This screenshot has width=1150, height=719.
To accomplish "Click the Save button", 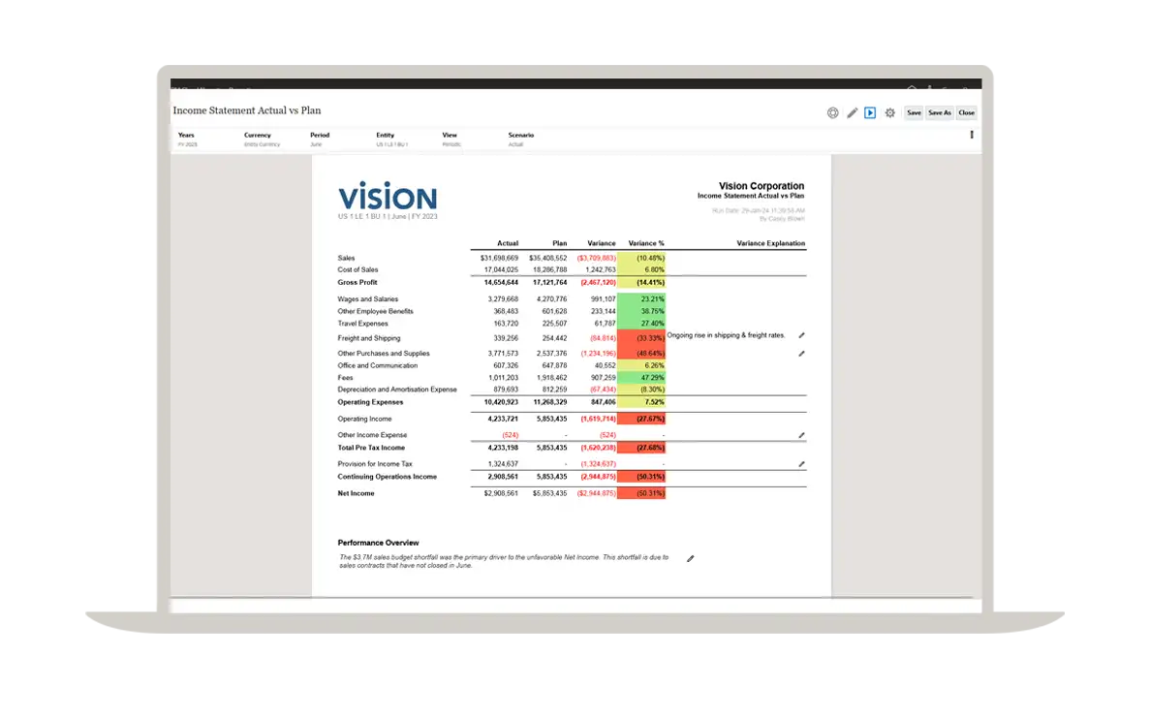I will click(914, 113).
